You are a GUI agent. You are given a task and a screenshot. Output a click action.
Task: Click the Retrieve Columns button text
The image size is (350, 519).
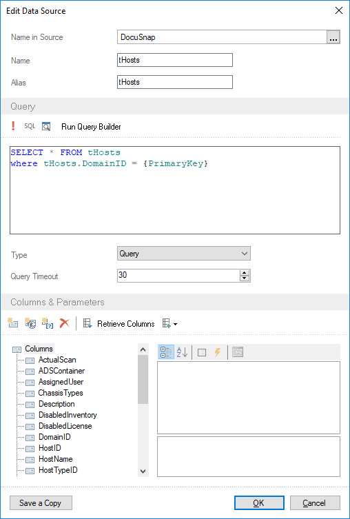coord(125,324)
